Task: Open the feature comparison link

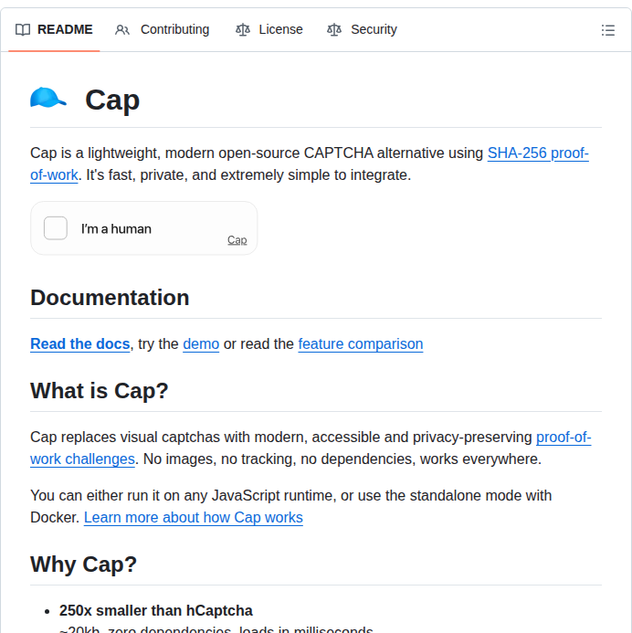Action: [361, 344]
